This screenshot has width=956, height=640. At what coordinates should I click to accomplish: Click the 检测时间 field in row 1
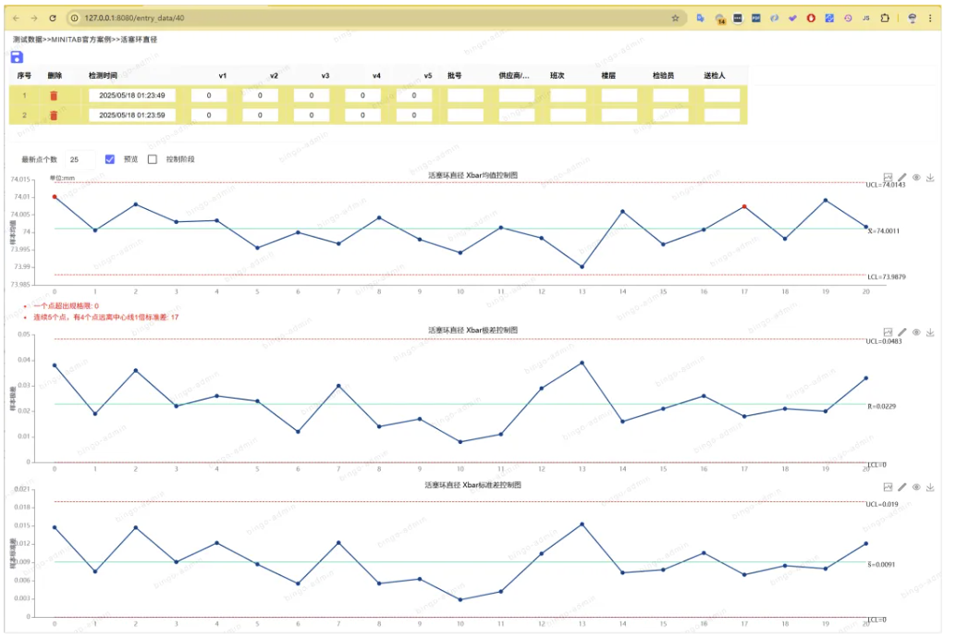pyautogui.click(x=131, y=95)
